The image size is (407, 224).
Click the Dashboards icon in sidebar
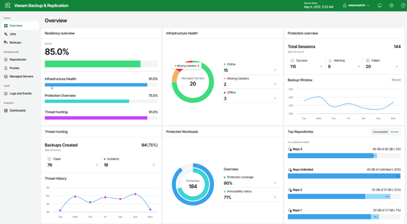tap(5, 110)
